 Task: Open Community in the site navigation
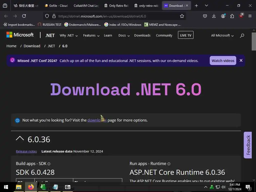coord(164,35)
